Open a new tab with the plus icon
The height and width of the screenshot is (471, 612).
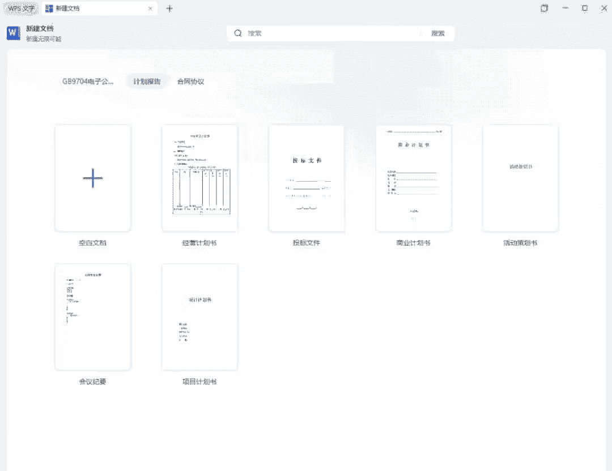[169, 8]
